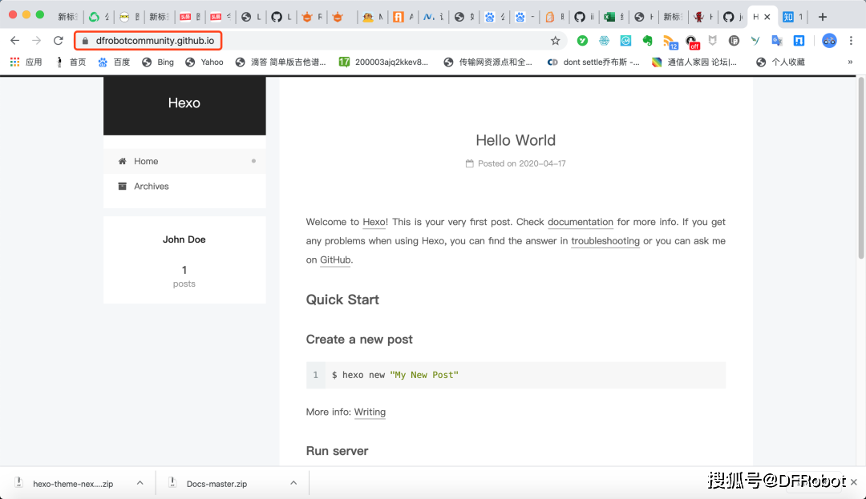Open the Chrome profile avatar
Viewport: 866px width, 499px height.
(829, 41)
